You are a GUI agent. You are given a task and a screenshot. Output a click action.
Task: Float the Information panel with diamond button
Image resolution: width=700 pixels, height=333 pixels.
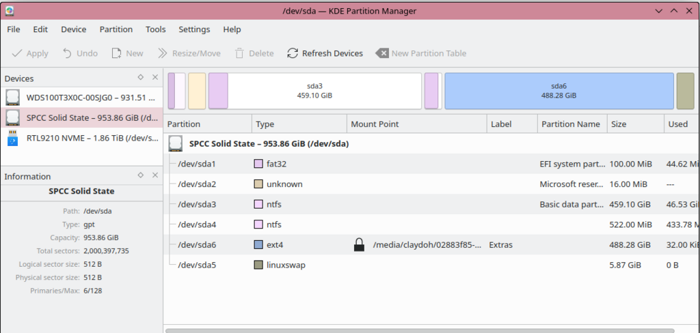[x=140, y=175]
